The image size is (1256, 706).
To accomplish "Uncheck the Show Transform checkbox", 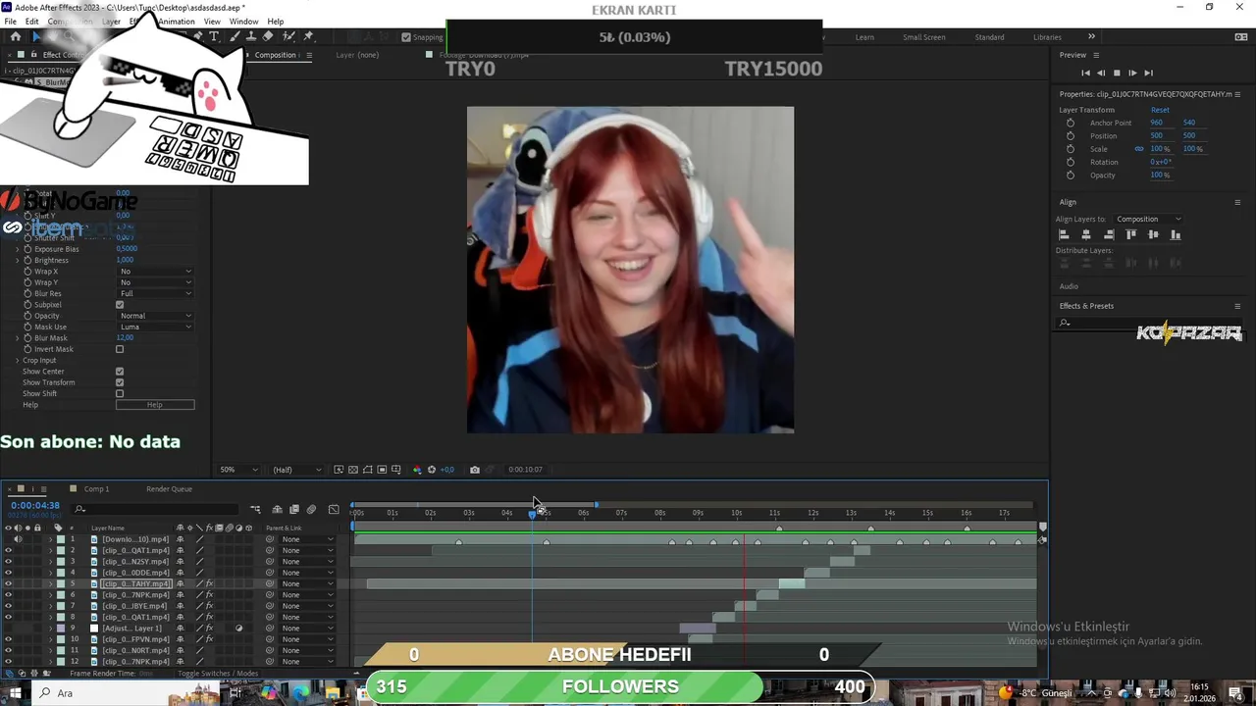I will pyautogui.click(x=120, y=382).
